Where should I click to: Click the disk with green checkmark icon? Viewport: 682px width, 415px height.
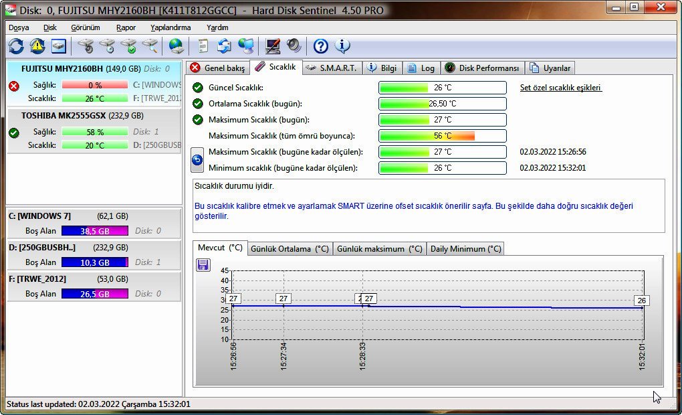(128, 46)
